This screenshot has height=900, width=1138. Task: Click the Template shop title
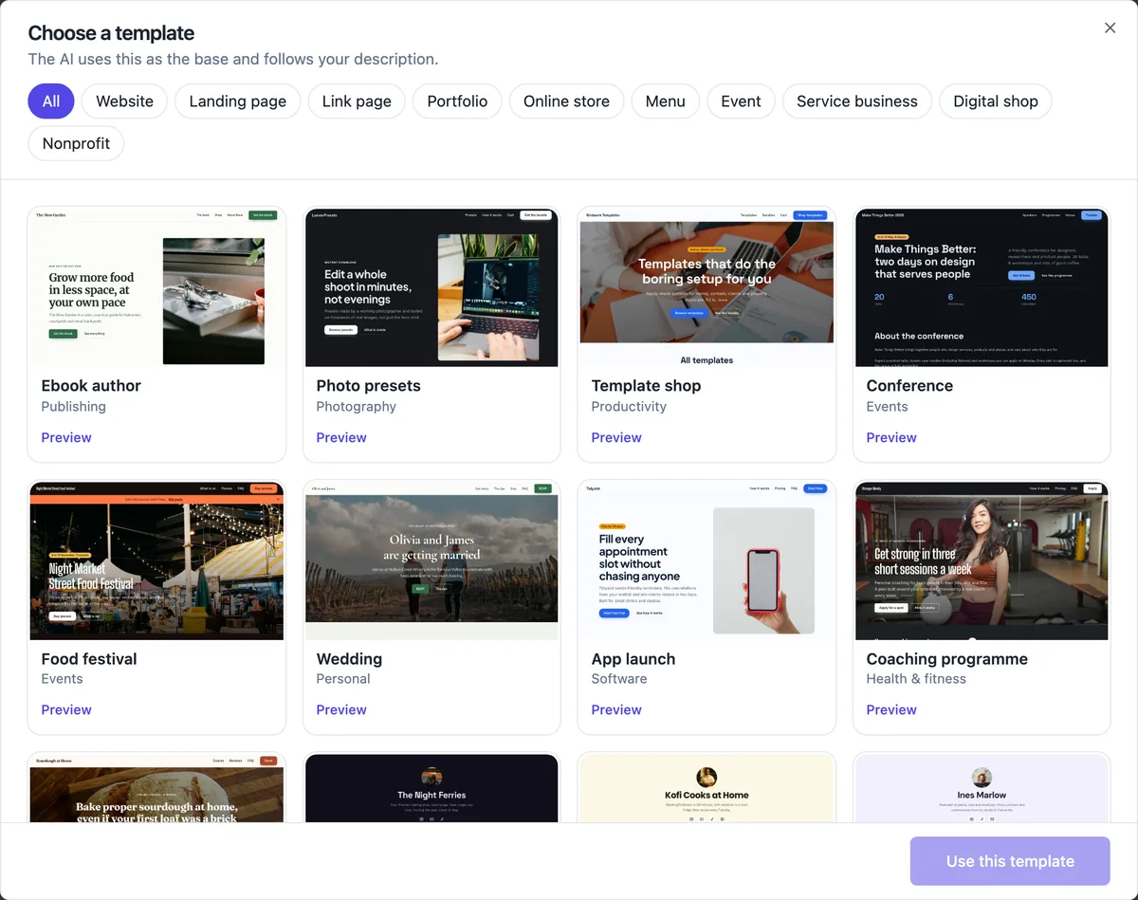click(646, 386)
